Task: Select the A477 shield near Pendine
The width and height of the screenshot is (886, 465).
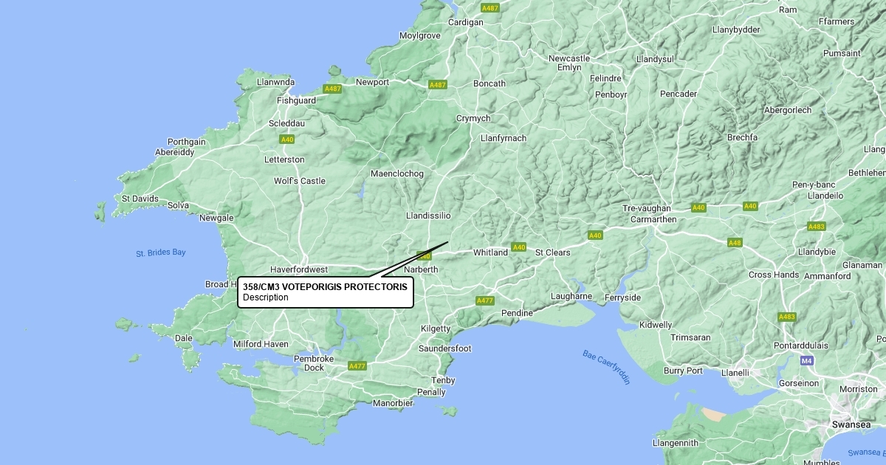Action: (x=485, y=300)
